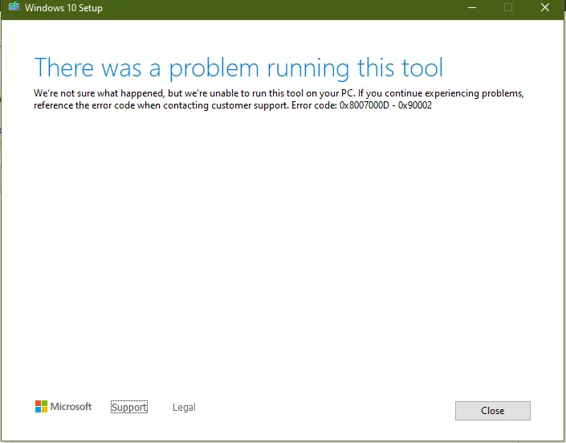Dismiss the error with the Close button
This screenshot has width=566, height=443.
493,411
